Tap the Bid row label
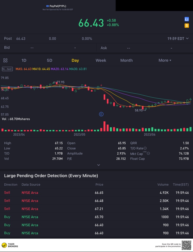The height and width of the screenshot is (252, 193). tap(7, 48)
